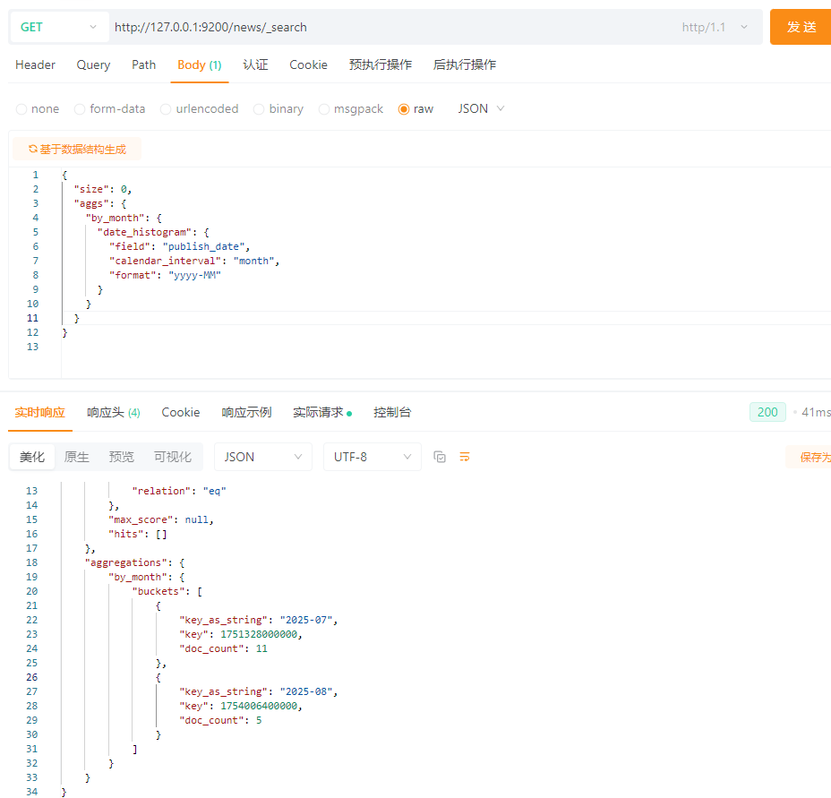Click the "hits": [] response line
The width and height of the screenshot is (831, 798).
(x=138, y=534)
